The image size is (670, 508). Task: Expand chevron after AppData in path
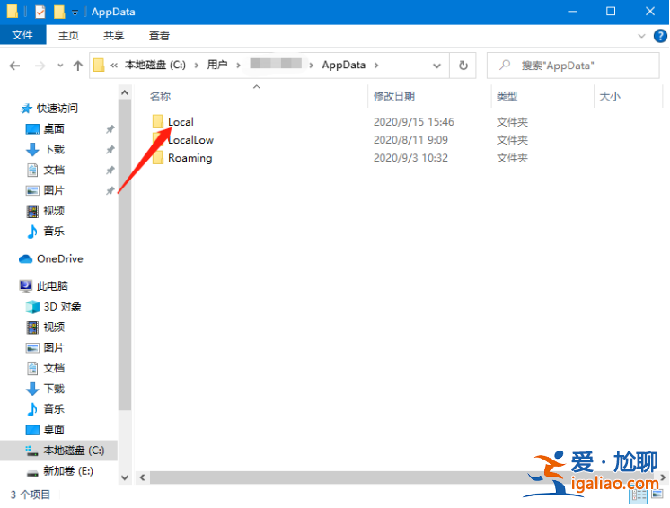click(376, 66)
